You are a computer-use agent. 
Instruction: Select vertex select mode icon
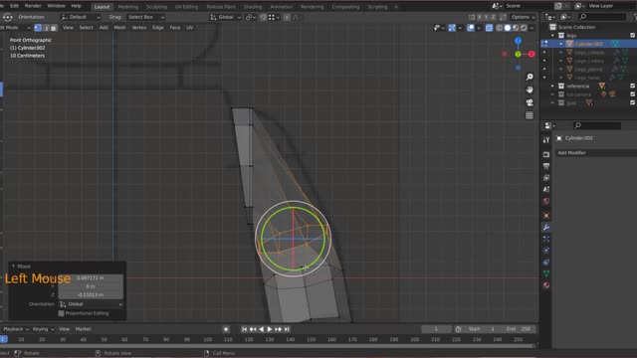tap(38, 28)
